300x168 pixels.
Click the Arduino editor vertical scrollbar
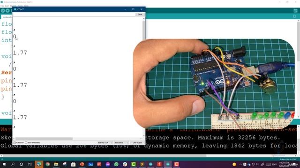[x=299, y=42]
